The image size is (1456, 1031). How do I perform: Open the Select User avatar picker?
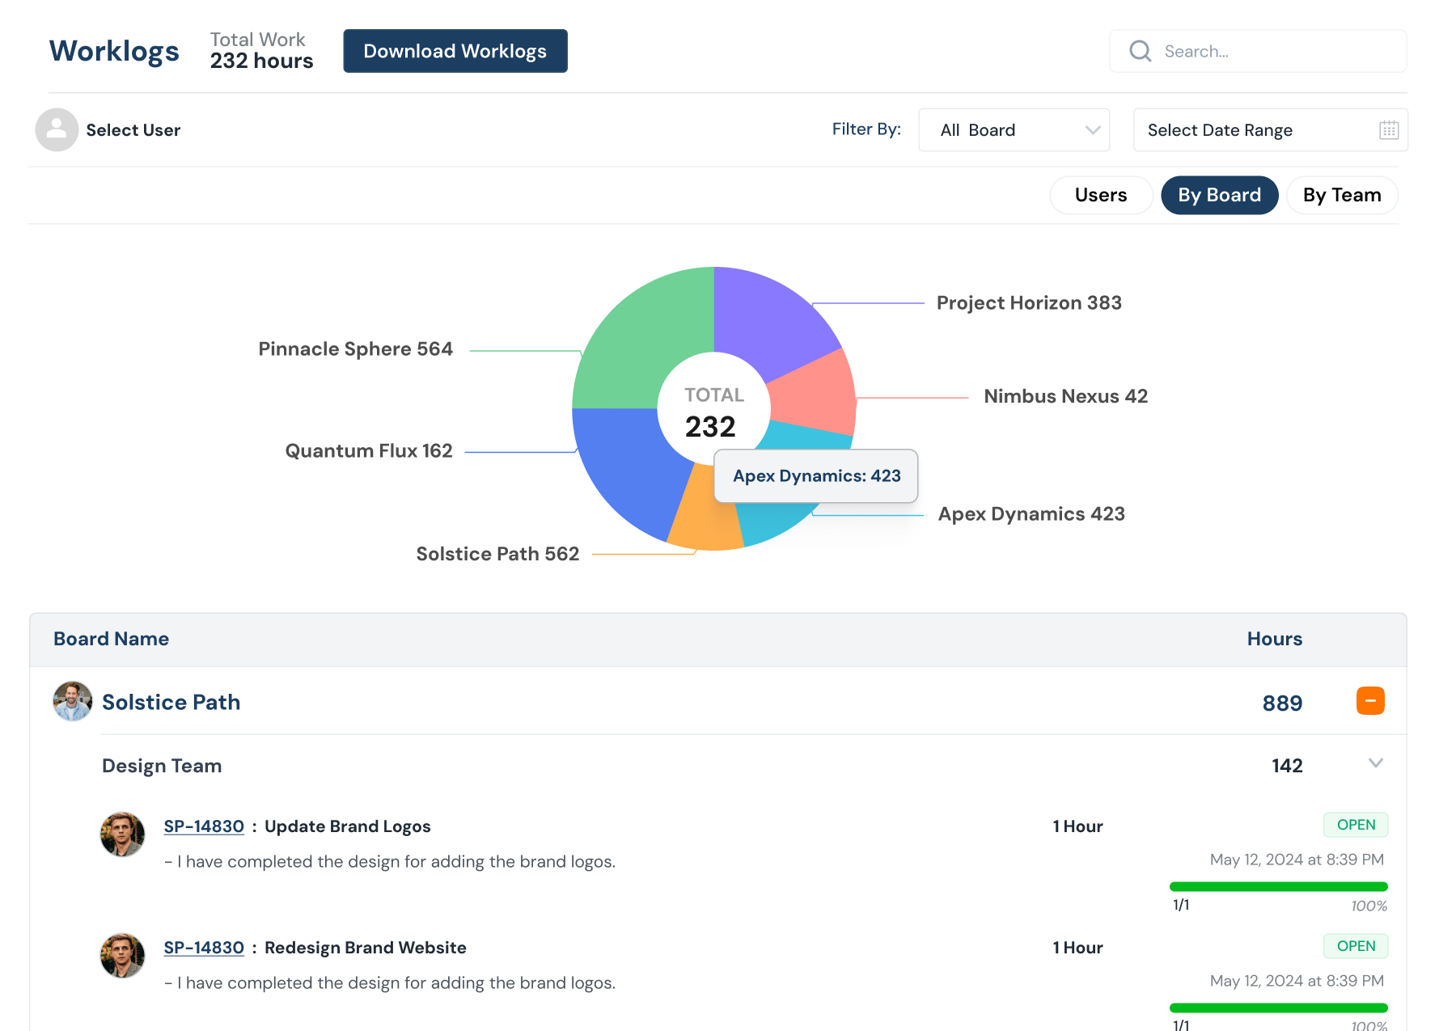[x=57, y=129]
